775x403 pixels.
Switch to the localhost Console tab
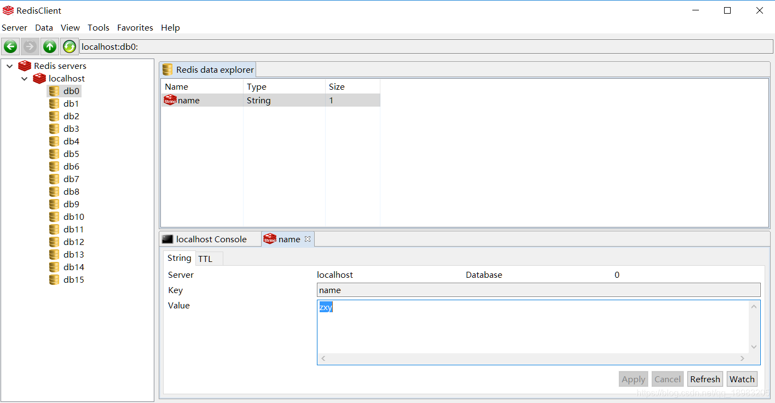pos(210,239)
